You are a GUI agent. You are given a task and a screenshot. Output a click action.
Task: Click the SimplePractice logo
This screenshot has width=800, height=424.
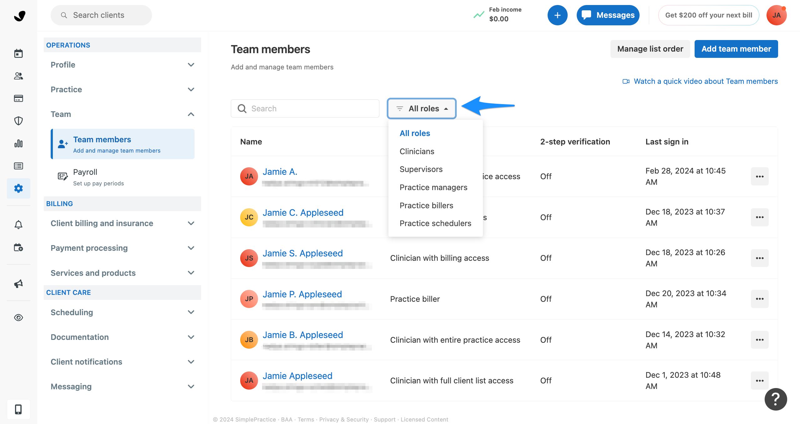point(20,15)
